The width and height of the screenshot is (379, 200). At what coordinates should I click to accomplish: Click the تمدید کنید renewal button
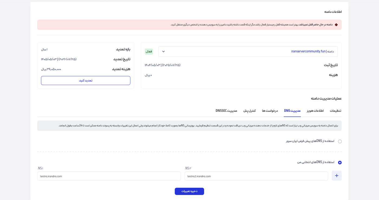click(x=86, y=80)
